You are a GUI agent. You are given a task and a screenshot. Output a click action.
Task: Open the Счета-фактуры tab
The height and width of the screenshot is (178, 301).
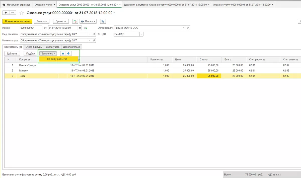[x=34, y=47]
